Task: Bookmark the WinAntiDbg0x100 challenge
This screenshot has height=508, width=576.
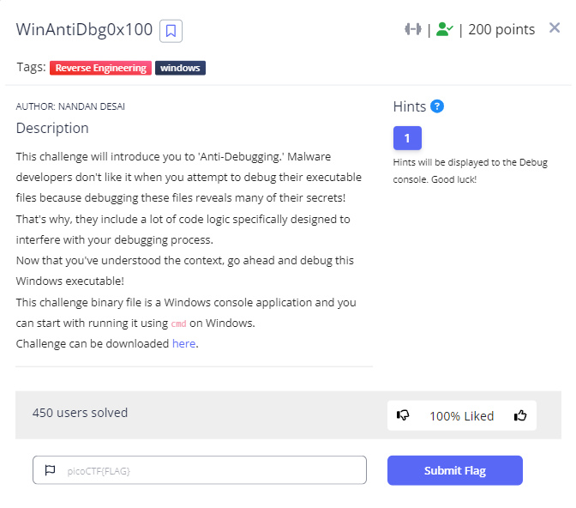Action: click(x=171, y=31)
